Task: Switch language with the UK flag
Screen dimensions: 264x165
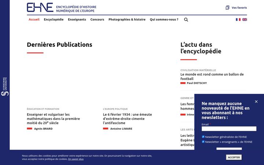Action: tap(245, 19)
